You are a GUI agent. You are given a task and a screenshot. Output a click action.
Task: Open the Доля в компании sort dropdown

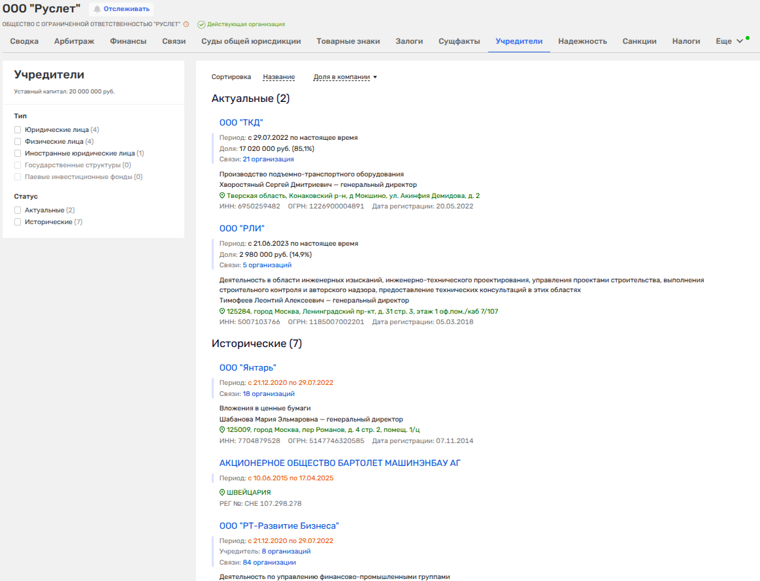[x=345, y=77]
